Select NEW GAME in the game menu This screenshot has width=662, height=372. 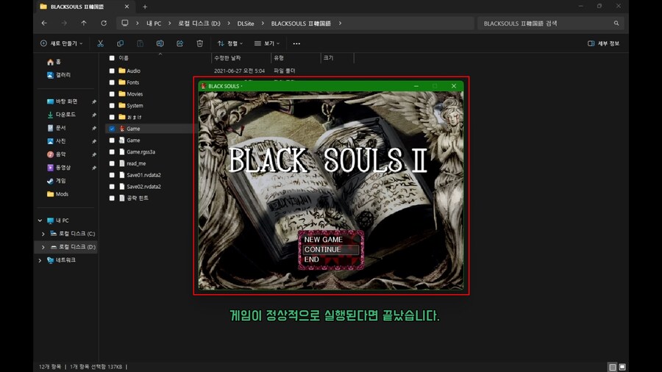324,240
